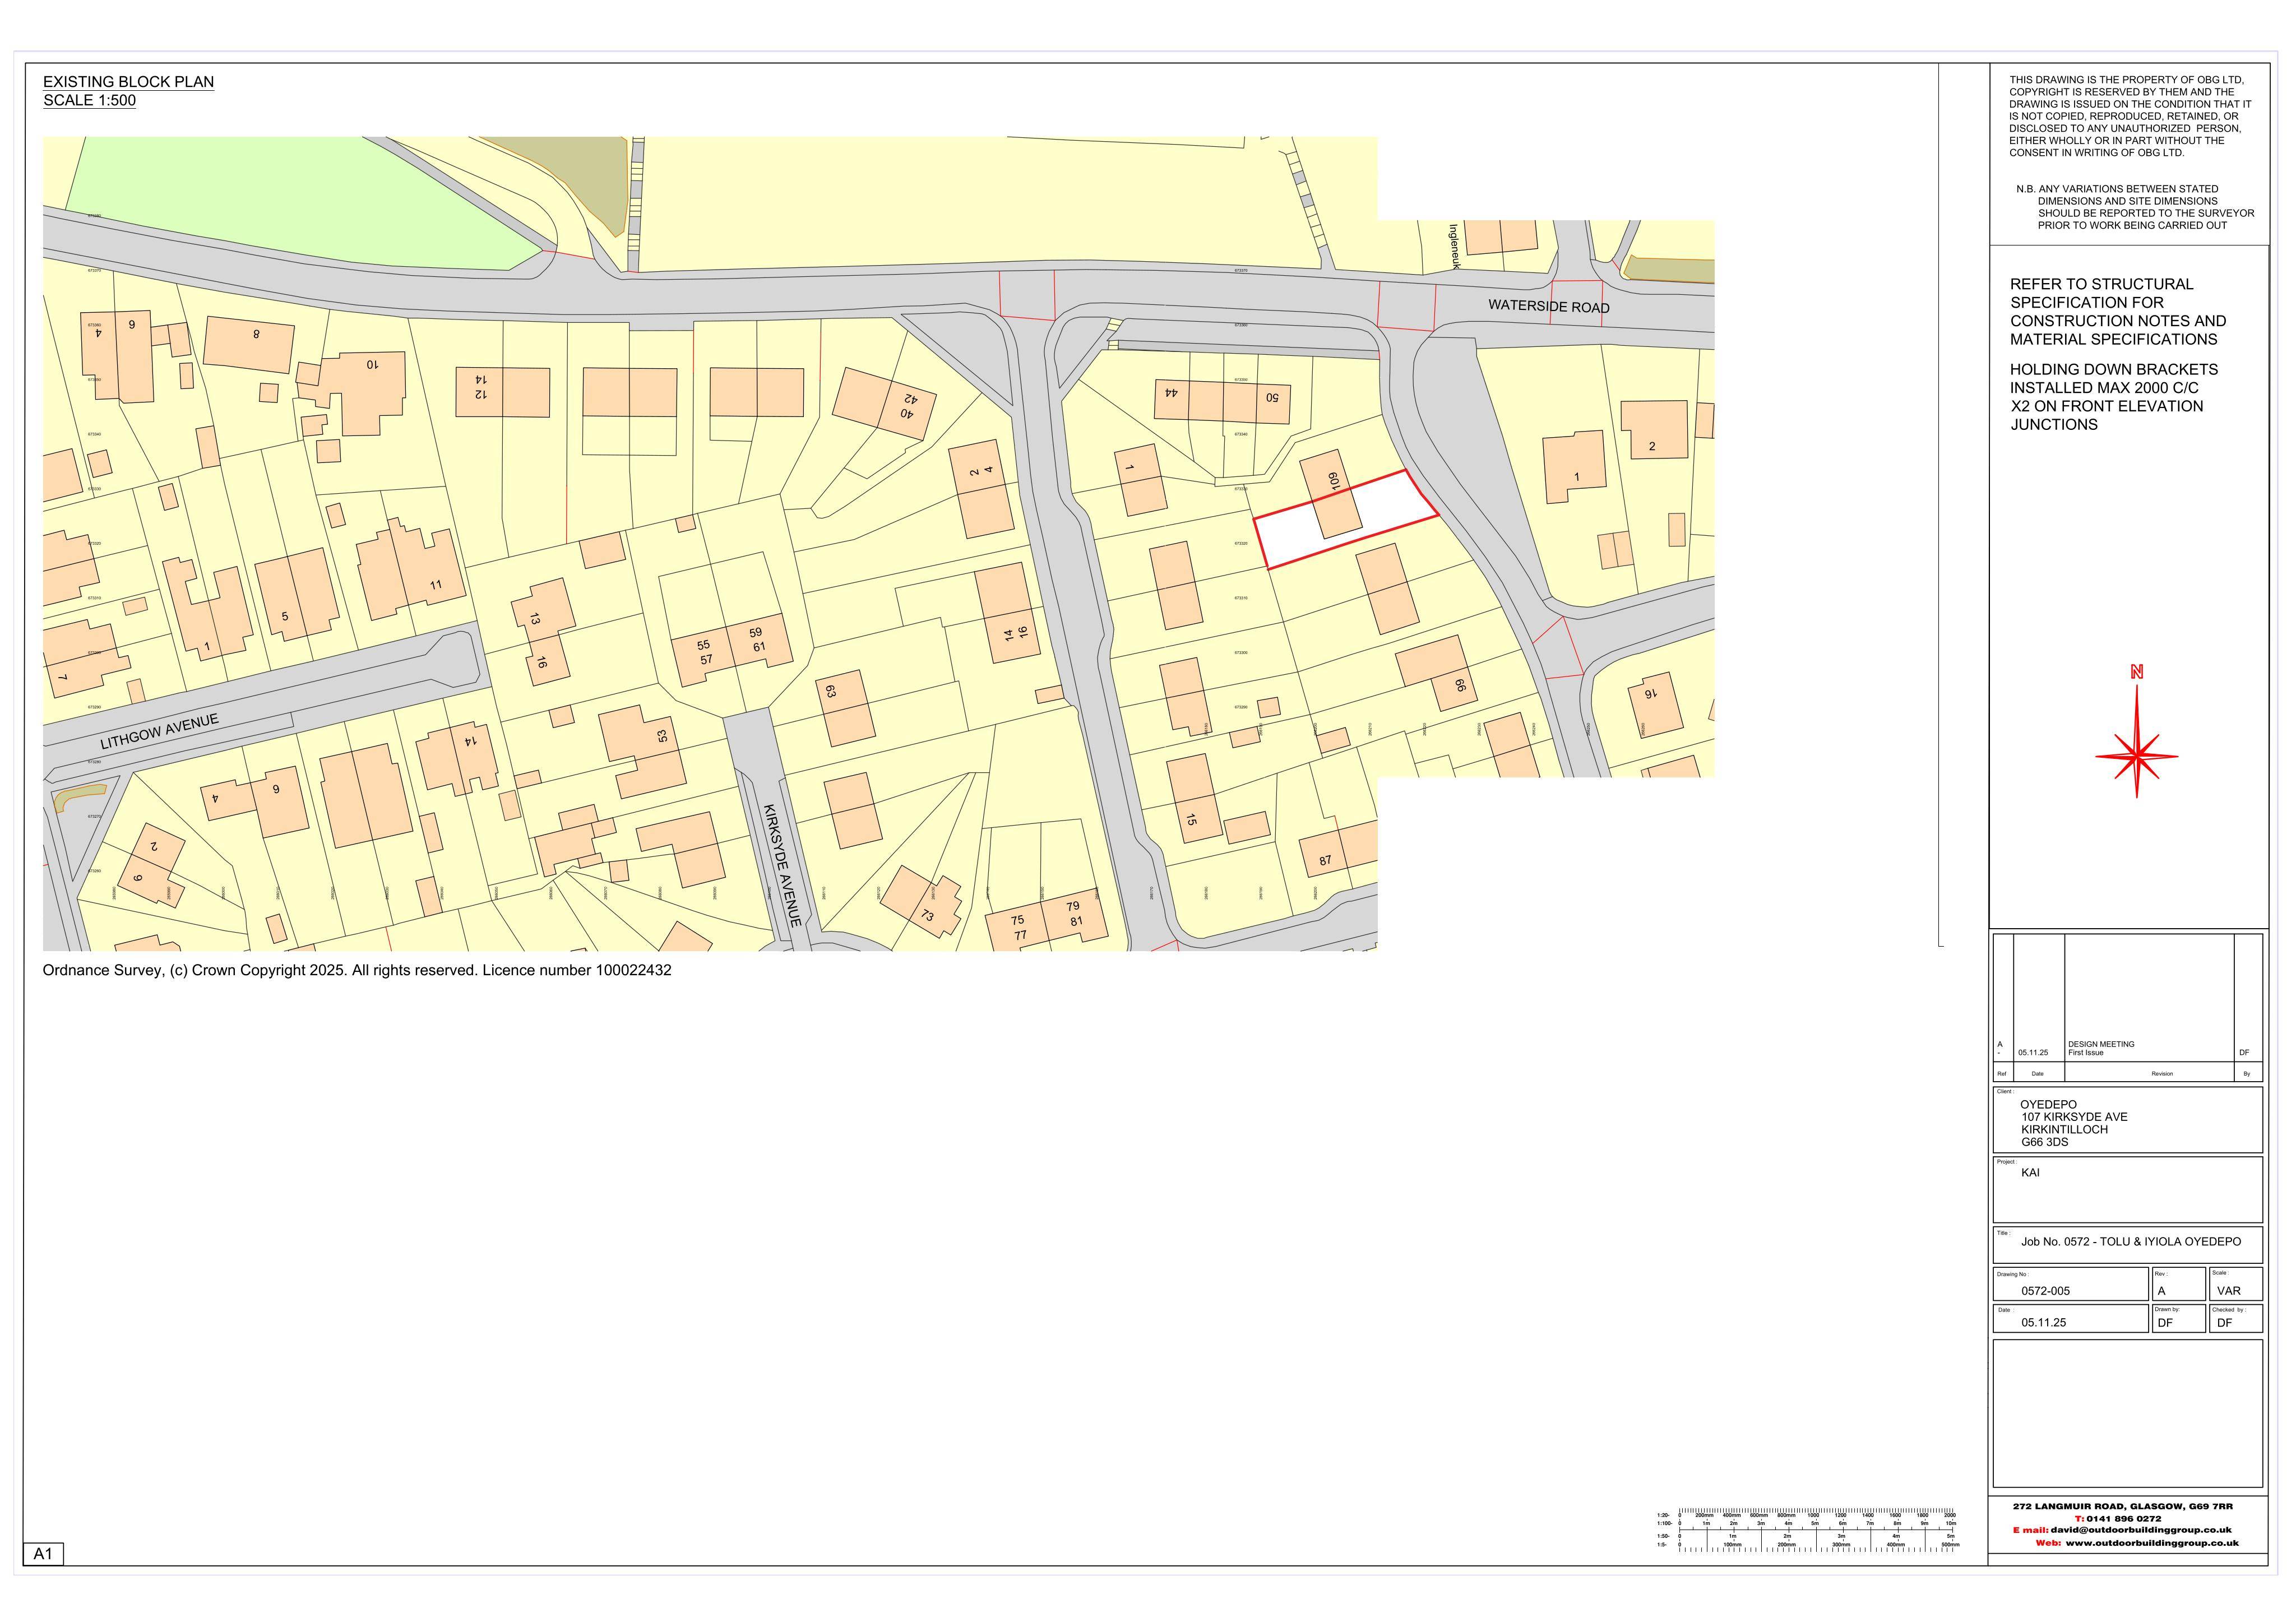Click the postcode G66 3DS

(x=2045, y=1142)
